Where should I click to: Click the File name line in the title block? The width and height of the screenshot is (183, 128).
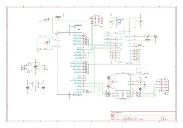tap(117, 112)
